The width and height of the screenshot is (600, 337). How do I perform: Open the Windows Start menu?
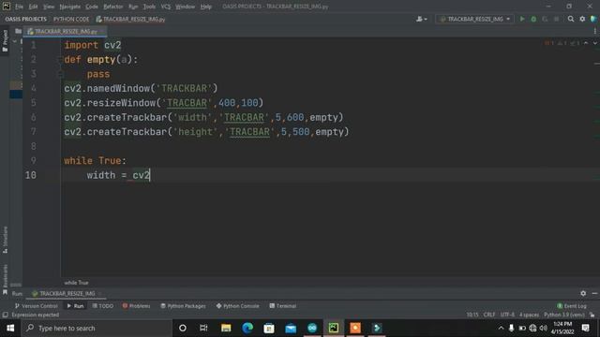[x=10, y=329]
